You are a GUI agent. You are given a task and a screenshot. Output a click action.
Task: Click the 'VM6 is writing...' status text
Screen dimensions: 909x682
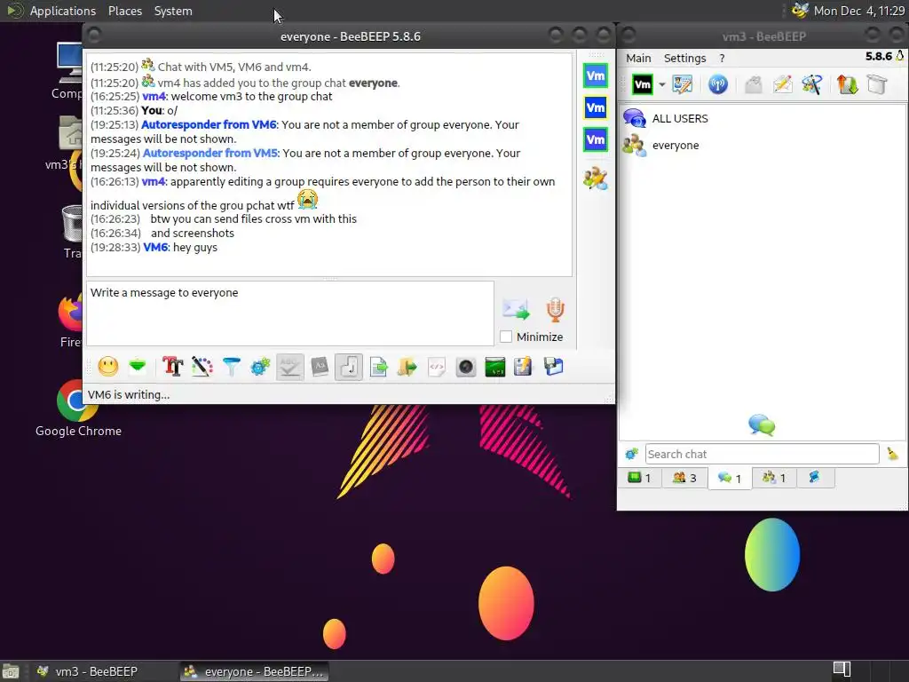(x=129, y=394)
